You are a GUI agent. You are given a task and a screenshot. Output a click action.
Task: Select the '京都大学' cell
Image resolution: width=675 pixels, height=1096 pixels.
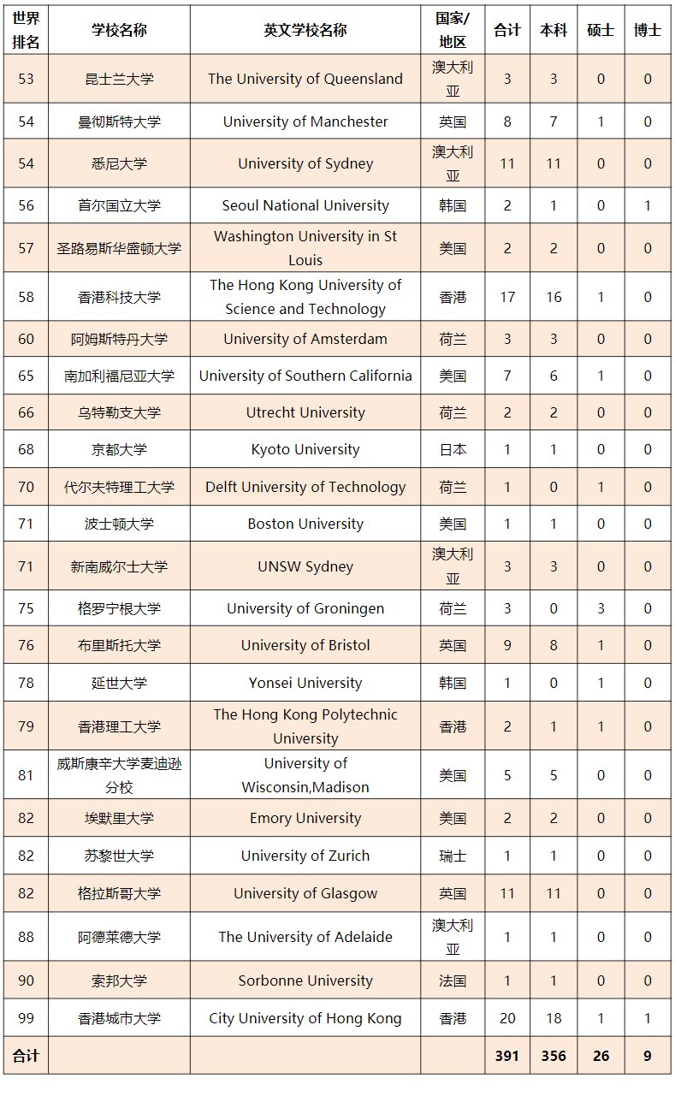tap(119, 449)
